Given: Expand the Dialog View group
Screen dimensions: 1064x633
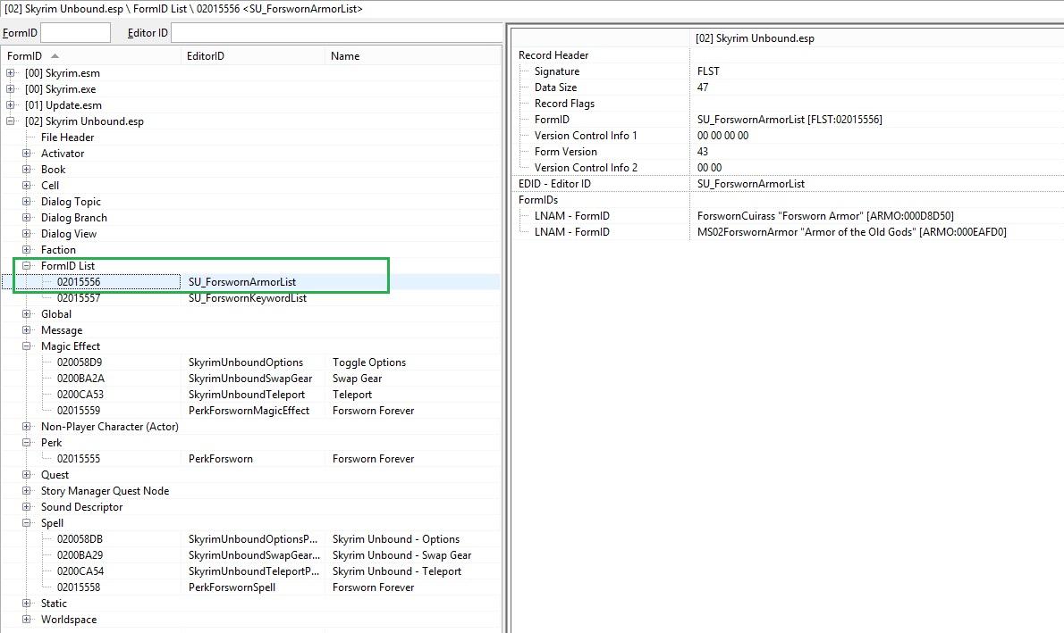Looking at the screenshot, I should [x=27, y=234].
